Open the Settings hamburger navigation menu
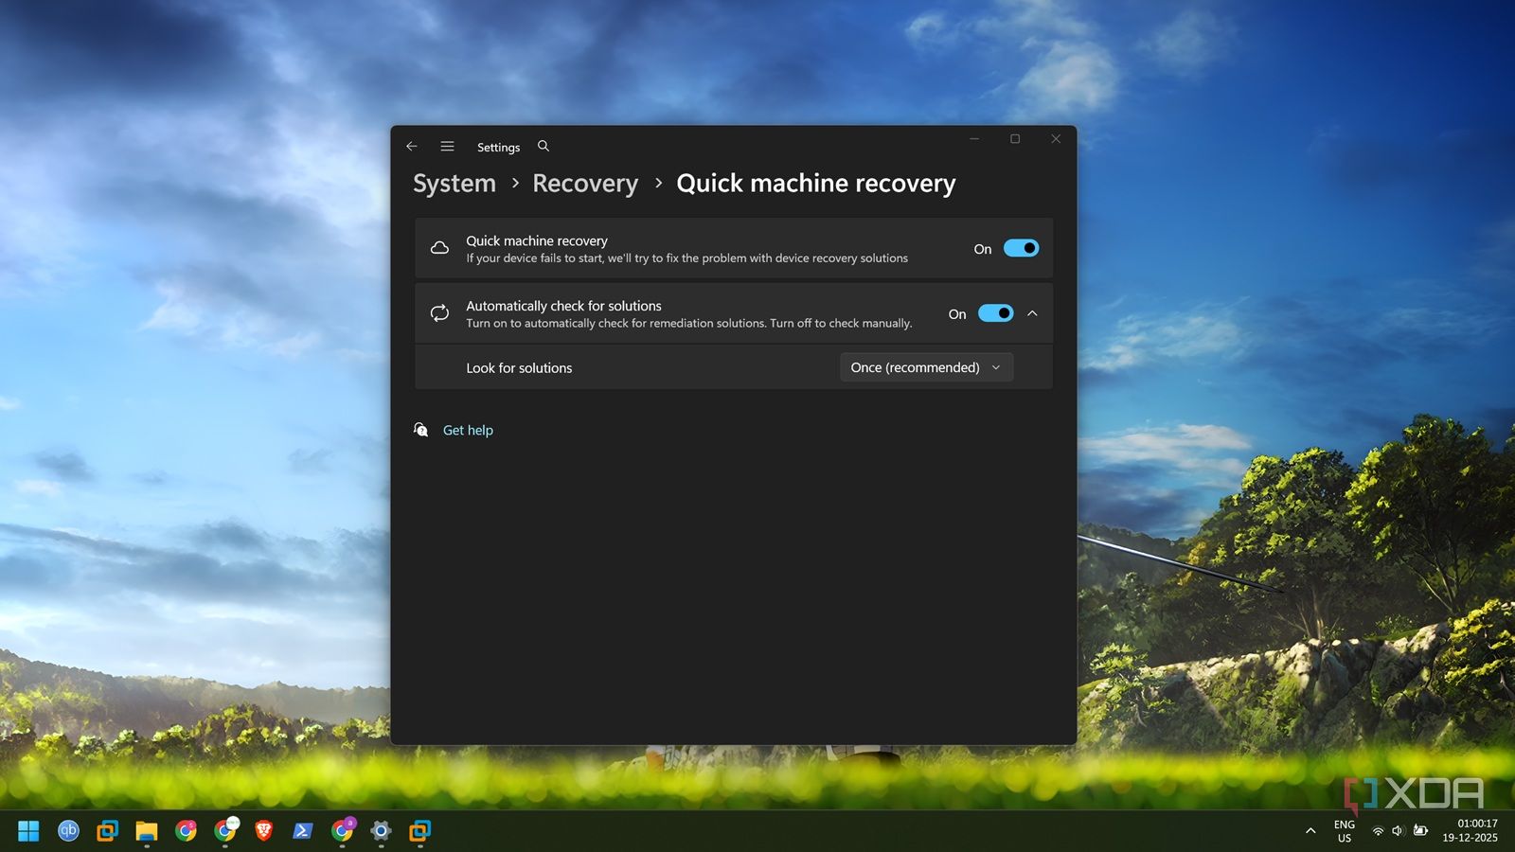The image size is (1515, 852). point(447,147)
